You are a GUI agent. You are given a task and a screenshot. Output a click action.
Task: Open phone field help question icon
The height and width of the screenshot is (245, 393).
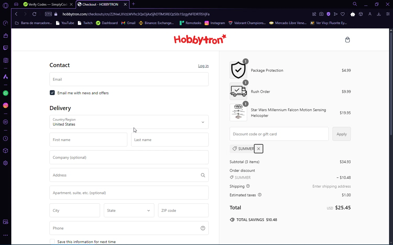(203, 228)
